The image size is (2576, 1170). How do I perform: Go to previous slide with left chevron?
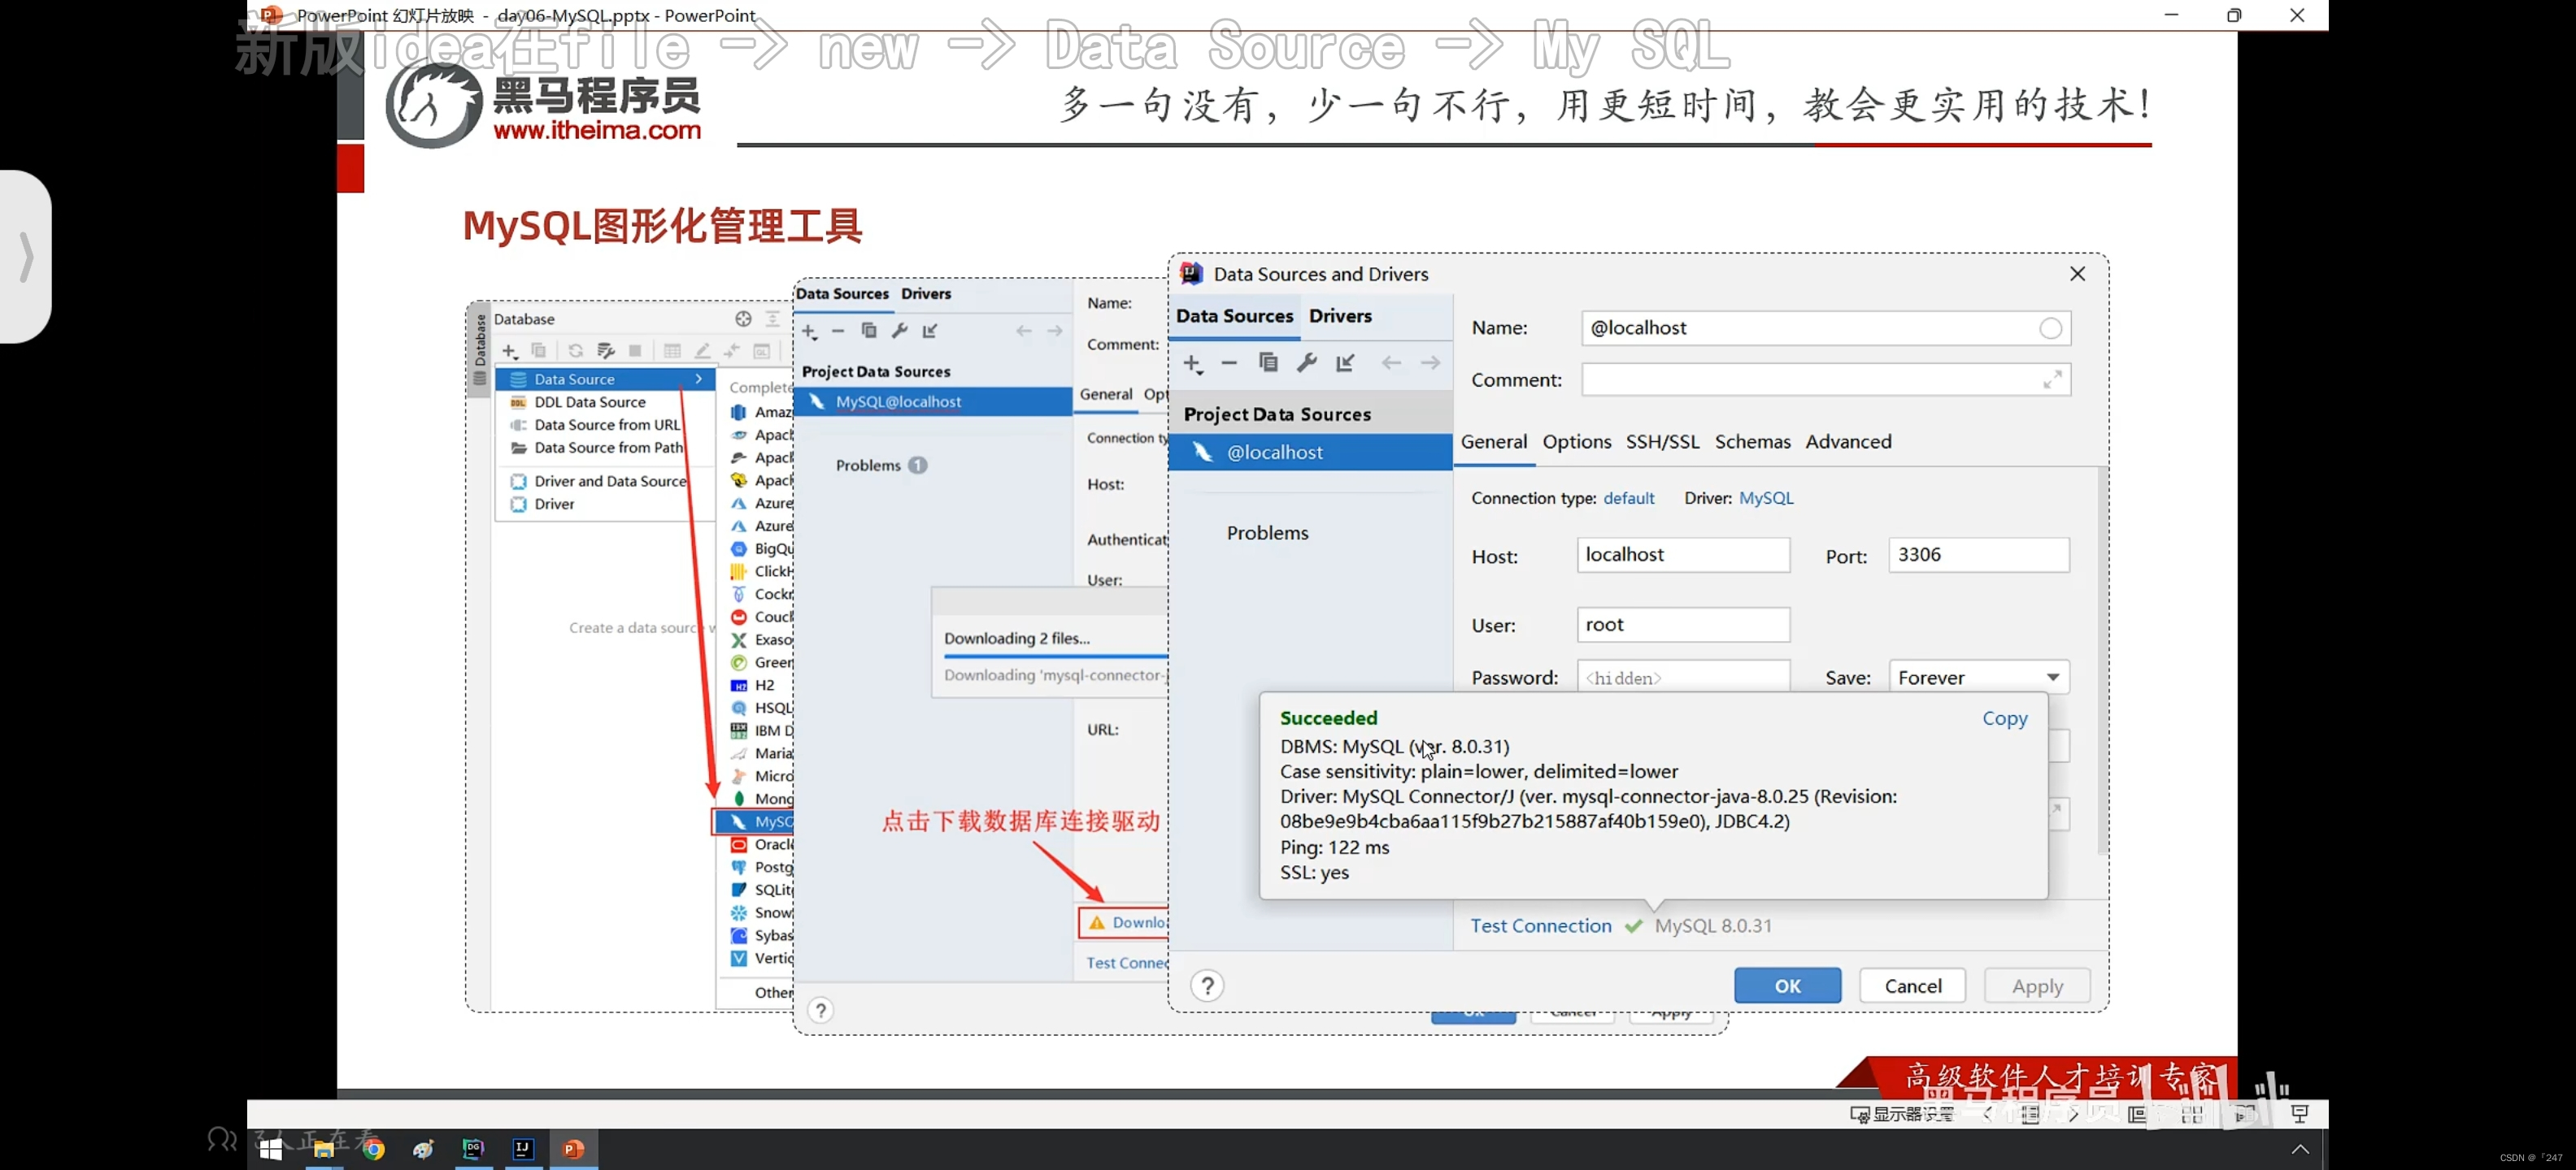point(1988,1114)
